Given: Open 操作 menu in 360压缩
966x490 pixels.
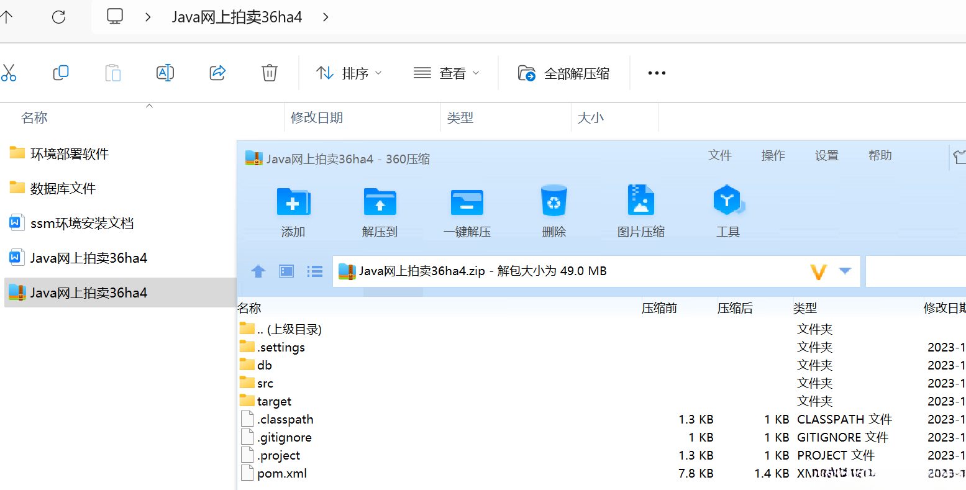Looking at the screenshot, I should point(773,155).
